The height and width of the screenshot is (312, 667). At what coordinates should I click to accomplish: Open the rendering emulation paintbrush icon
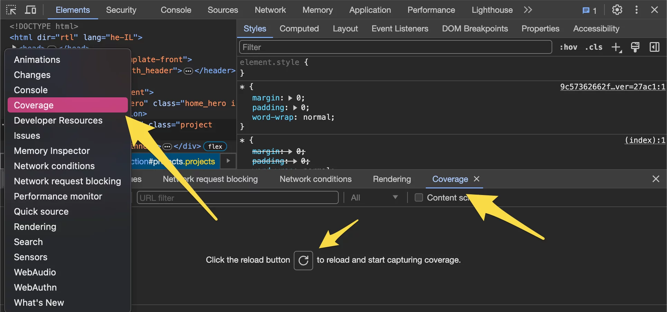point(635,47)
